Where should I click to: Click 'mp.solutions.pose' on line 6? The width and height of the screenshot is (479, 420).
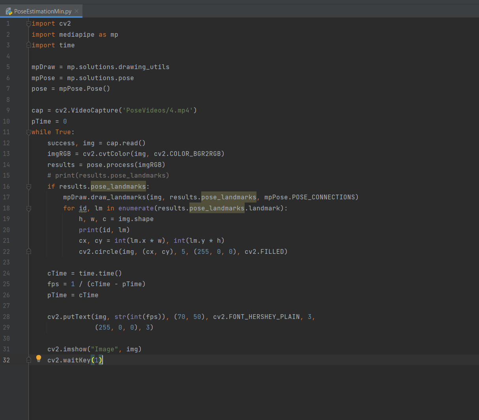(x=101, y=78)
